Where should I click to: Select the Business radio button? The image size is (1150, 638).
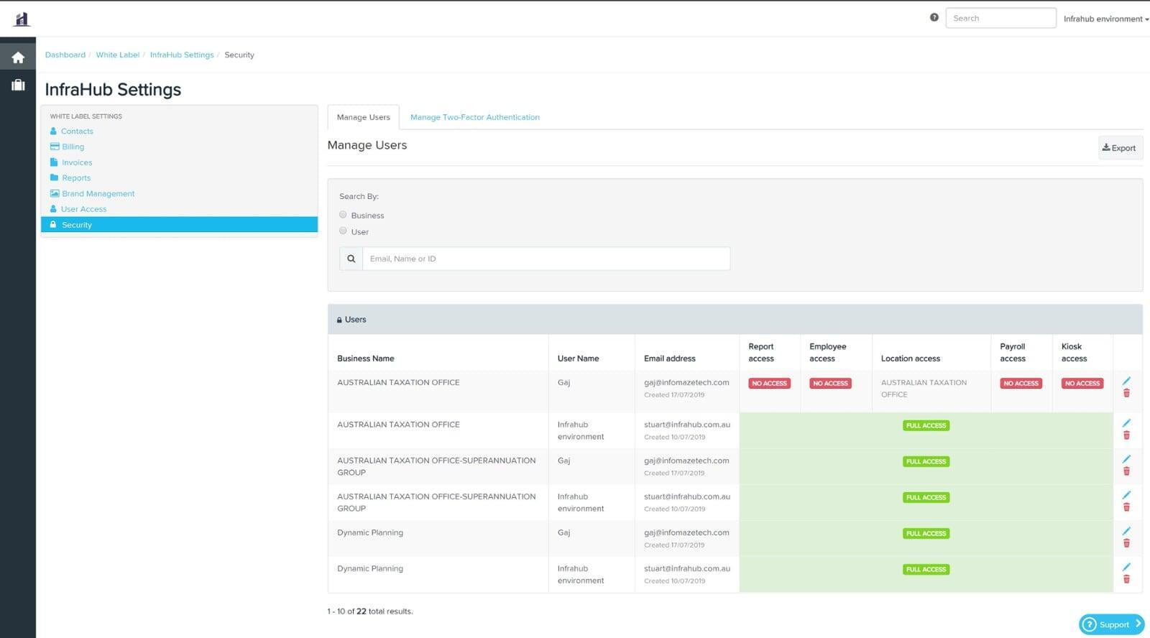click(x=343, y=215)
